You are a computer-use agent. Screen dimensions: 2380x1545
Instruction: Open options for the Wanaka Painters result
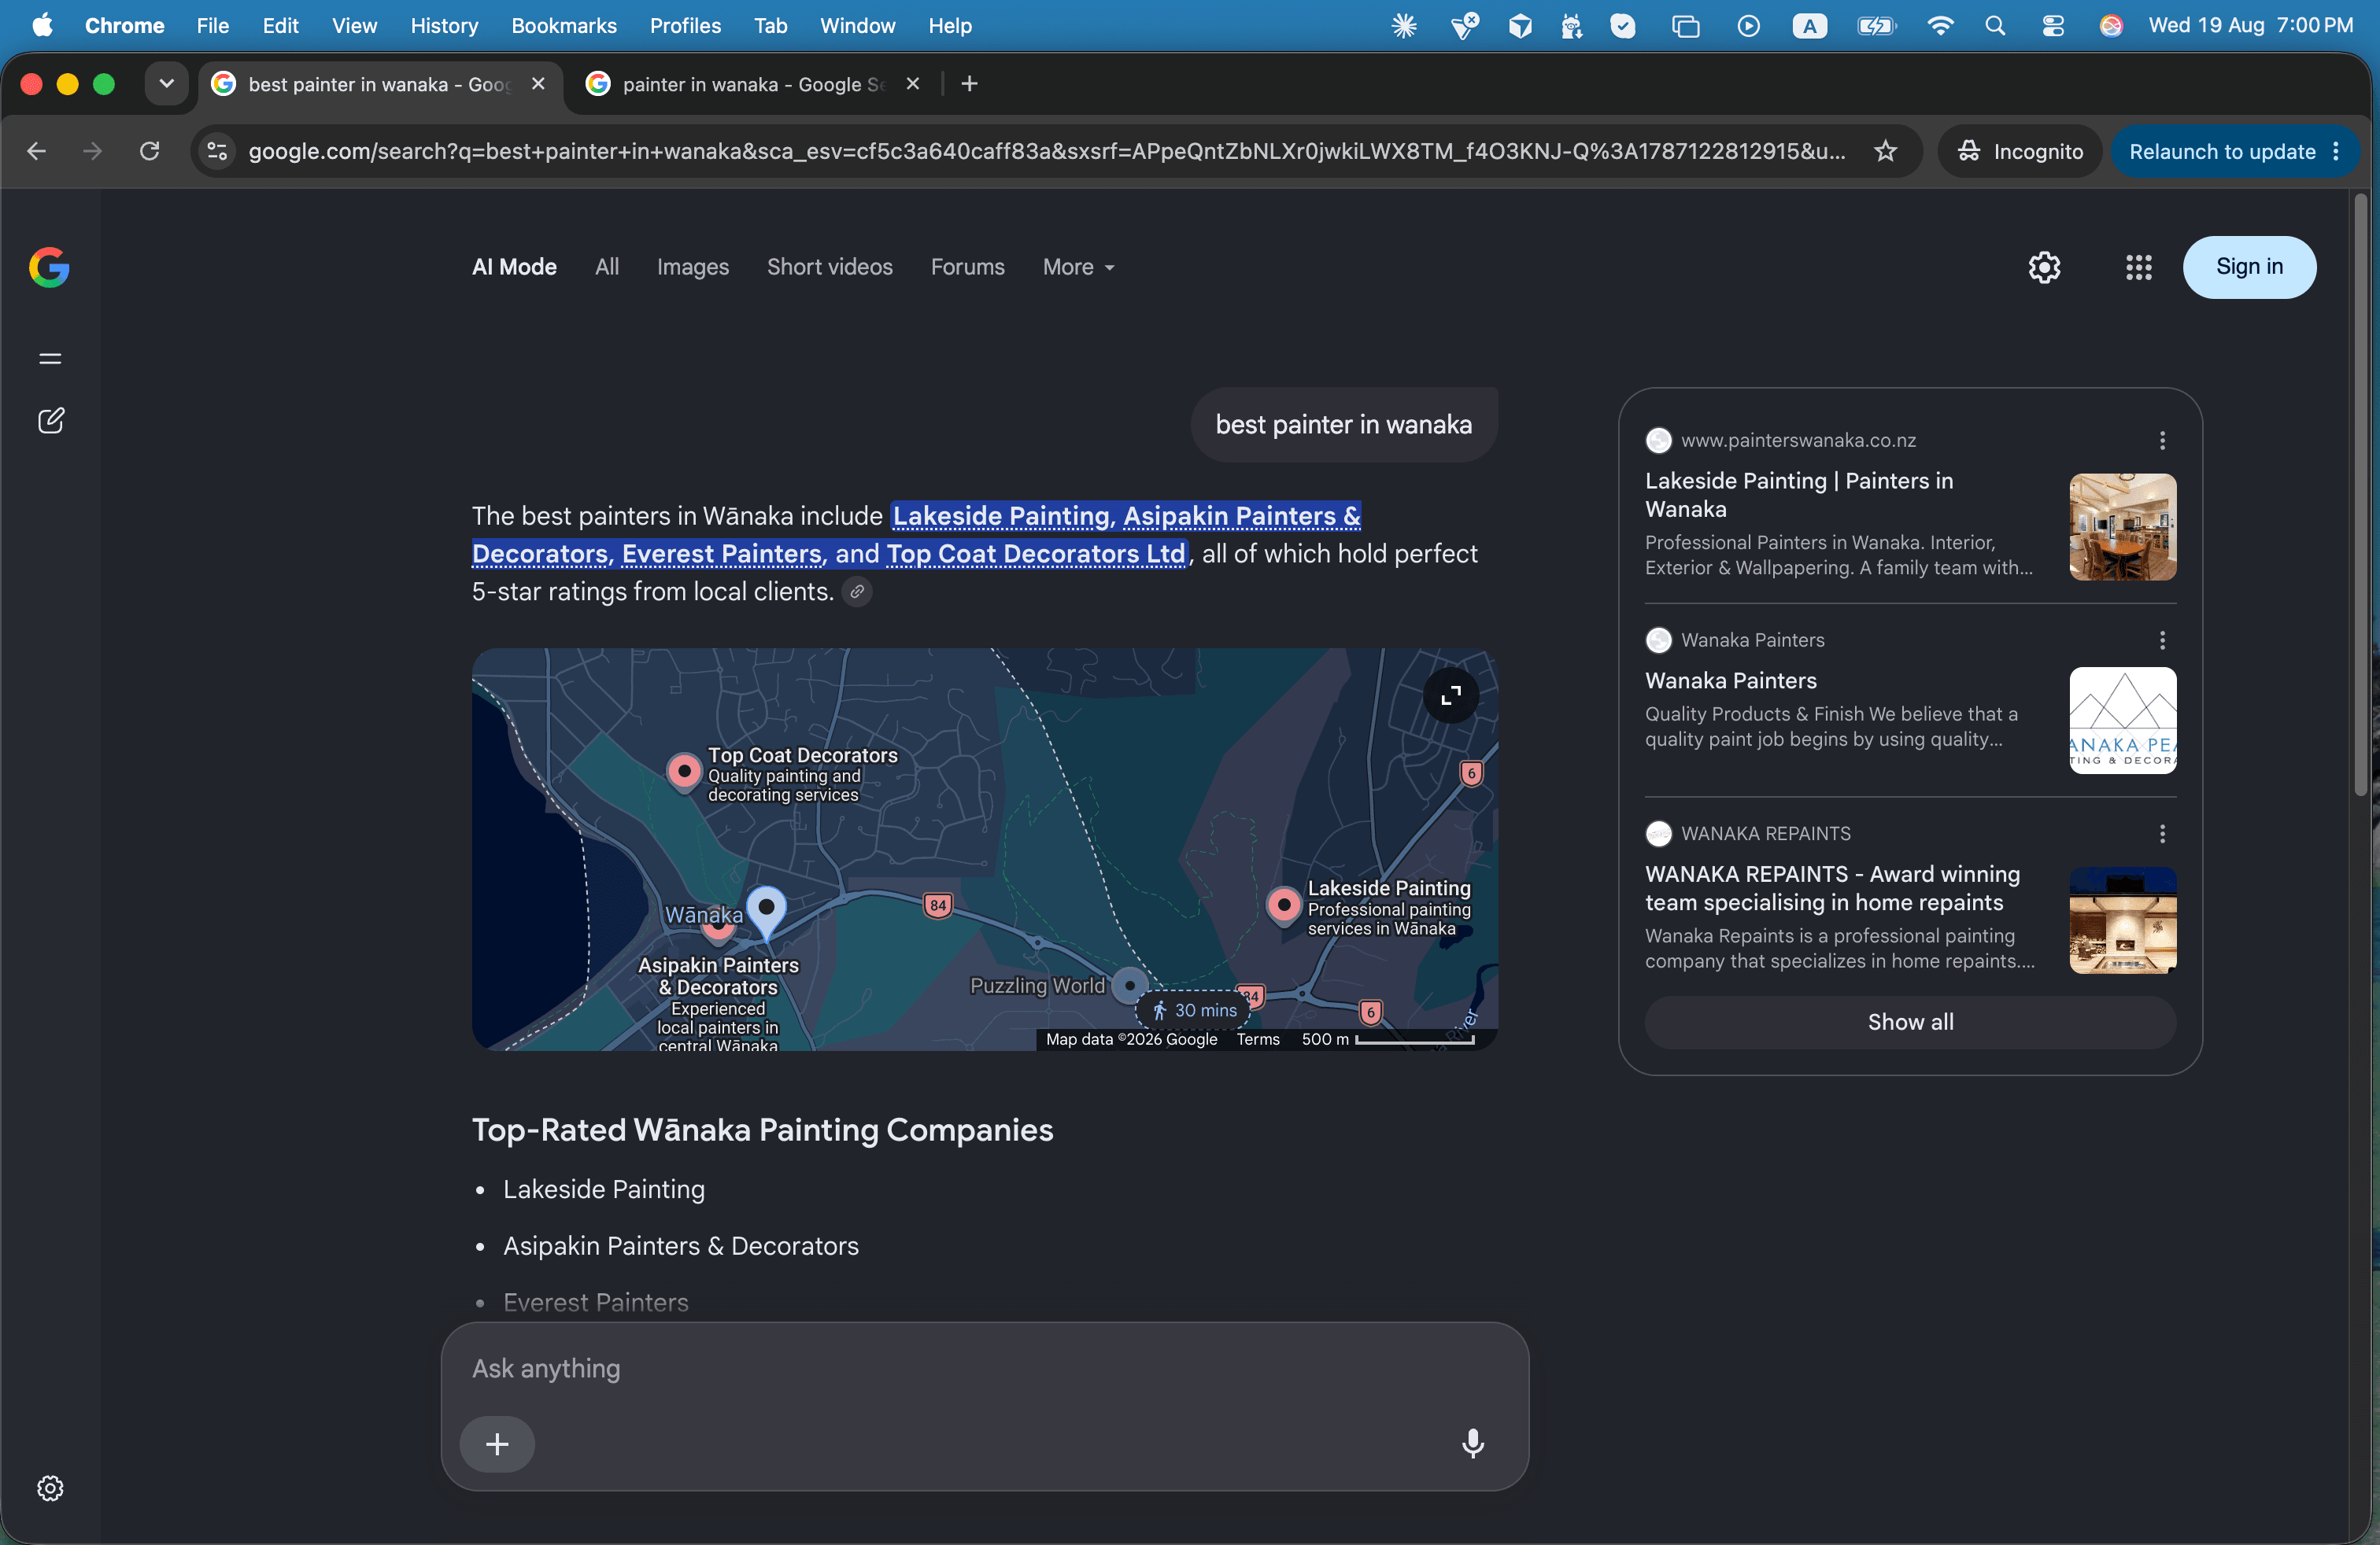click(2162, 640)
